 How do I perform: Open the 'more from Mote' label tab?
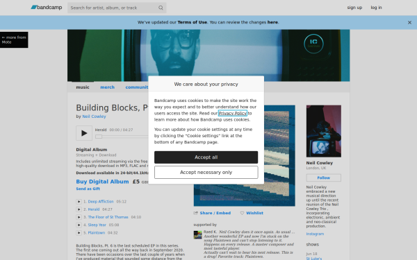click(14, 40)
